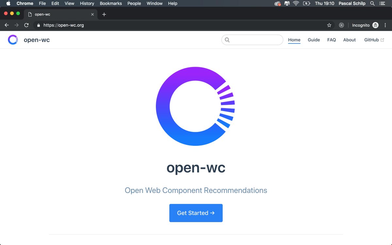Open the Help menu

pos(172,3)
